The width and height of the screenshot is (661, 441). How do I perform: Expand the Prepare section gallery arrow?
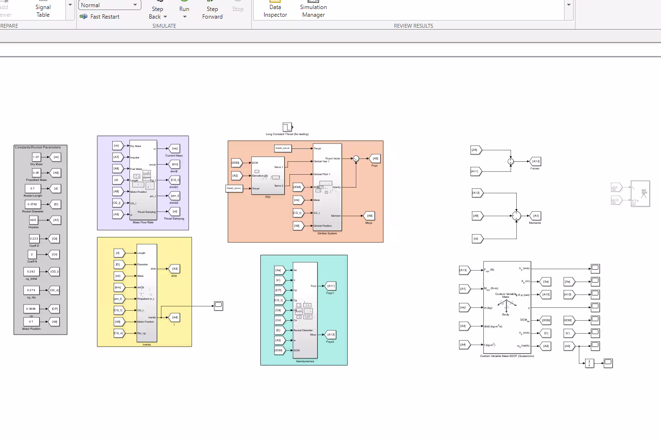point(70,5)
